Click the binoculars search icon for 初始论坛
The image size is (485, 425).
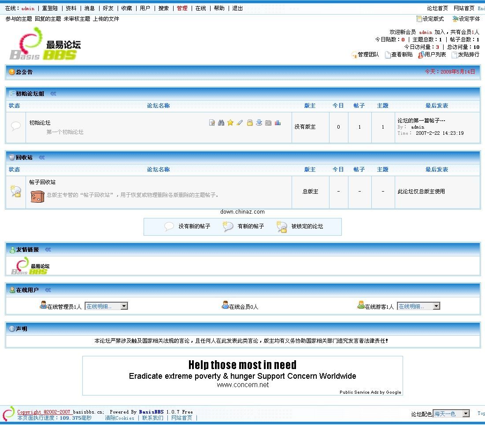[x=221, y=123]
